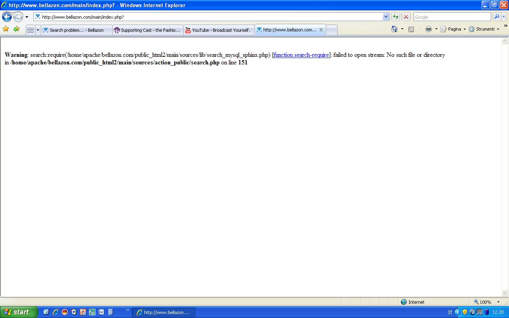
Task: Click the Google search magnifier button
Action: pyautogui.click(x=496, y=17)
